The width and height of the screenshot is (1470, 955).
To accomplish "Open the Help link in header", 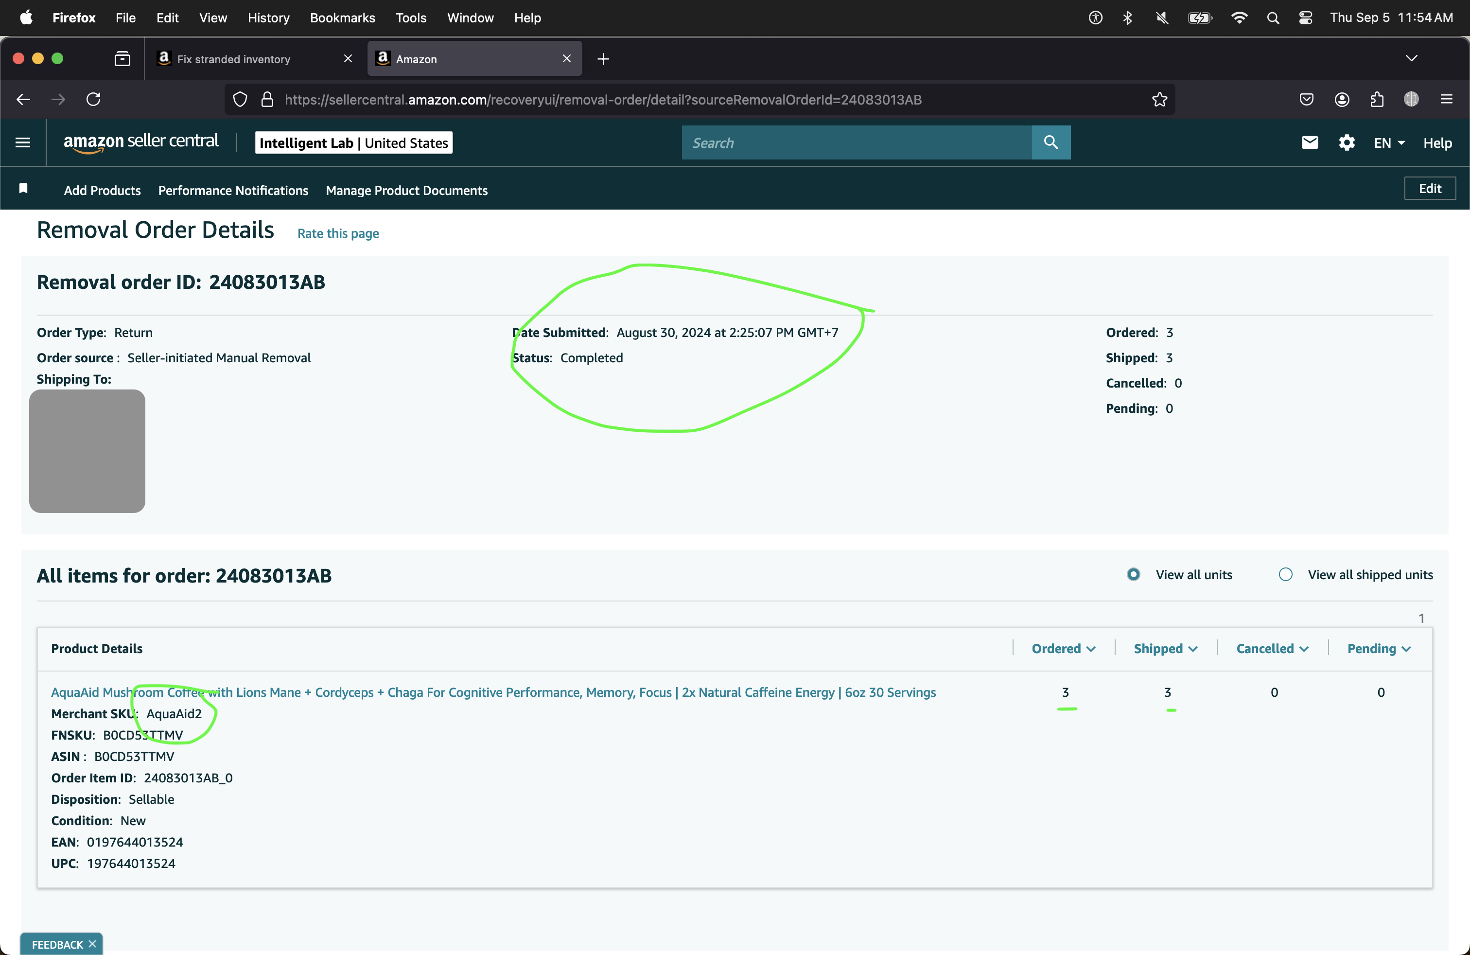I will tap(1437, 142).
